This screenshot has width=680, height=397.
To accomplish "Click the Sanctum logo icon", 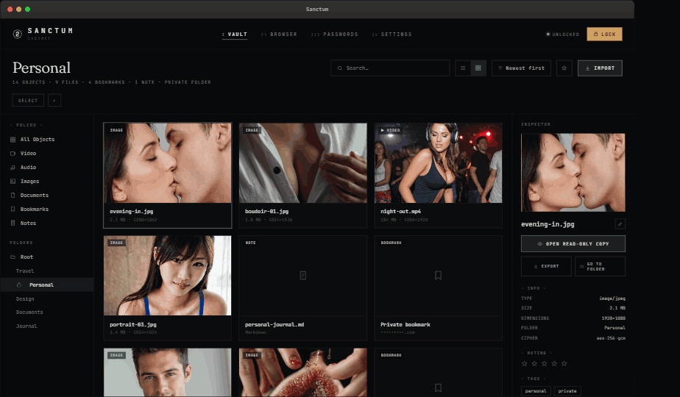I will [18, 34].
